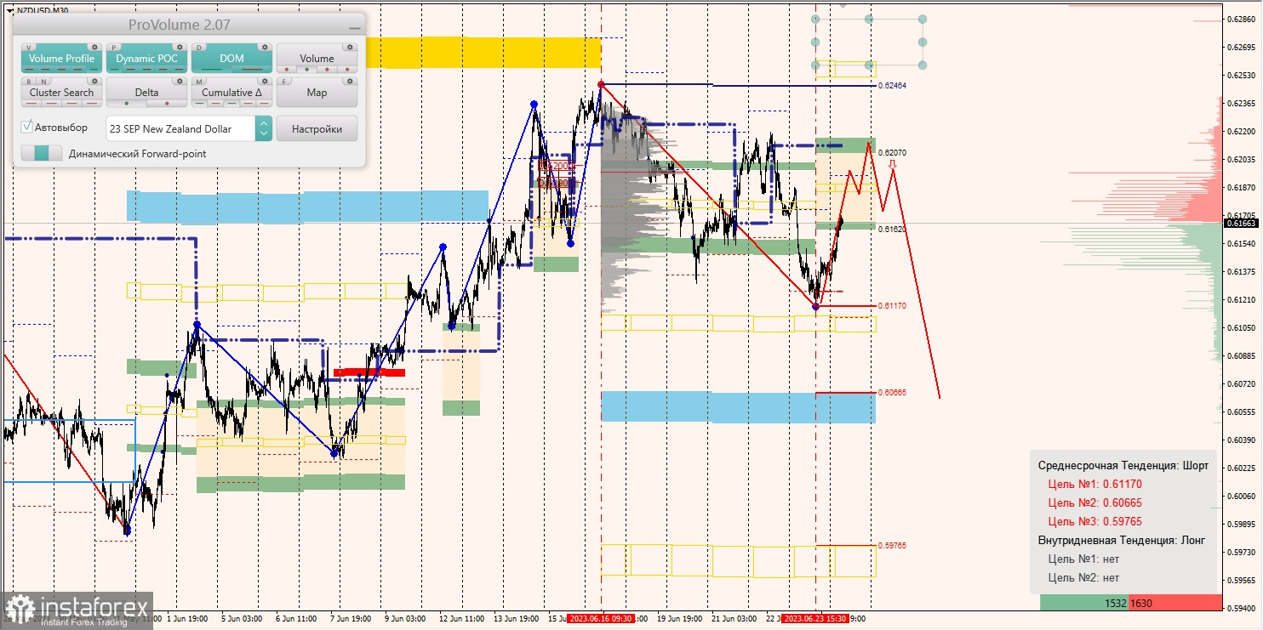Click the chart menu triangle beside NZDUSD,M30
This screenshot has width=1263, height=630.
tap(10, 10)
